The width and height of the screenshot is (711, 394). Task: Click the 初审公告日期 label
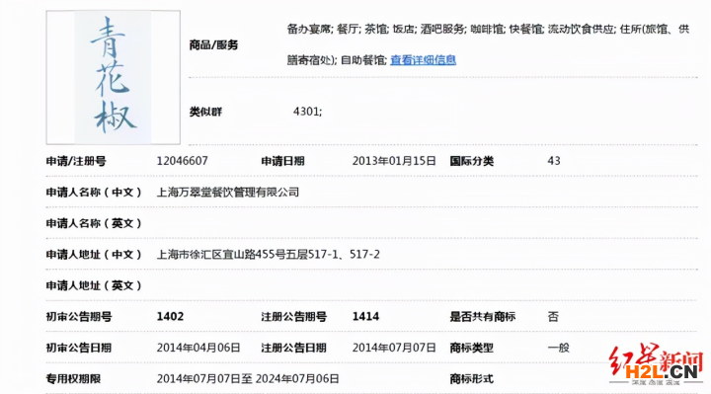(79, 348)
